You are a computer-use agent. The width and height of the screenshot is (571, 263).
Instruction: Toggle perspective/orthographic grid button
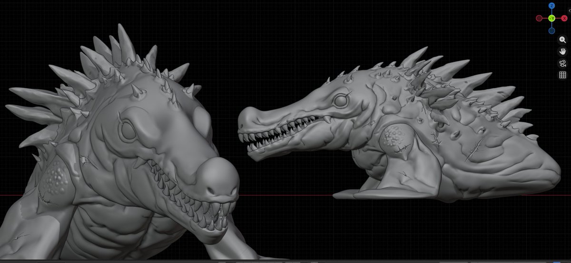coord(562,75)
